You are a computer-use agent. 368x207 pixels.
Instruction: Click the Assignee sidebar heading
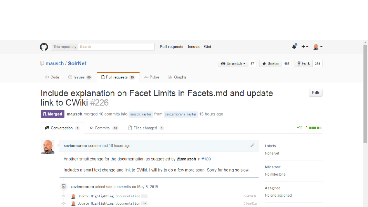point(273,188)
